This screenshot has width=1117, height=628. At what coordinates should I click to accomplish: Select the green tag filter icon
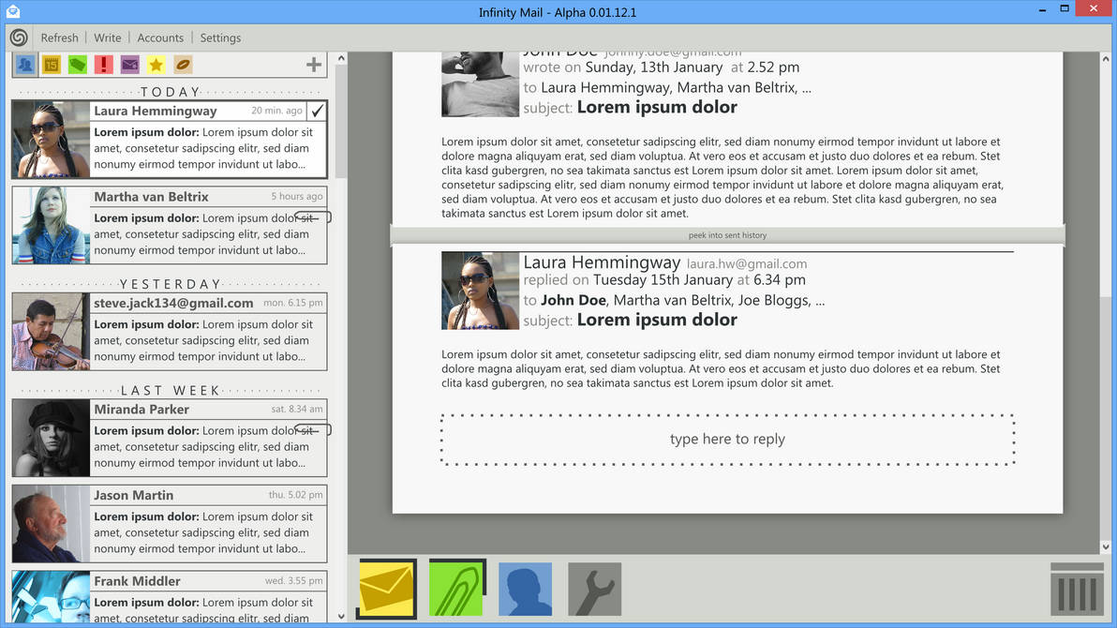pos(78,65)
